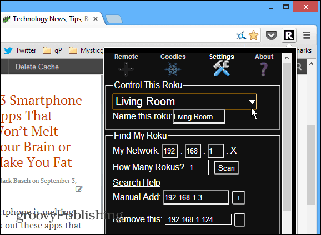Click Delete Cache in the page toolbar

[x=37, y=67]
